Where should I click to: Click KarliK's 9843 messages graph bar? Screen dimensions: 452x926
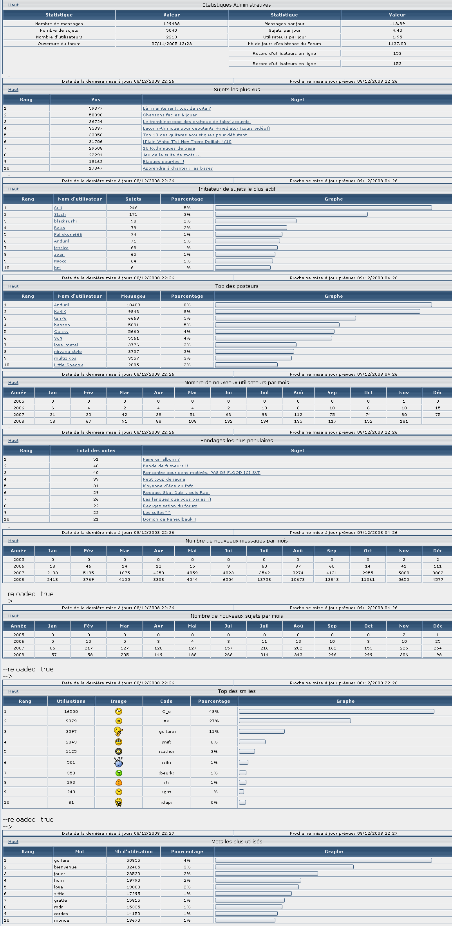tap(318, 312)
